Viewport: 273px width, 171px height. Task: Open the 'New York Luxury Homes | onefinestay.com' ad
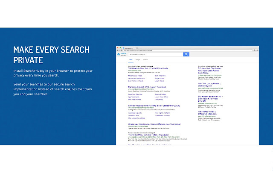209,85
